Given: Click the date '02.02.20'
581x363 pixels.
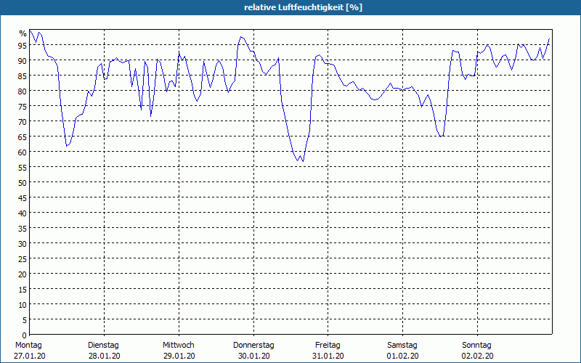Looking at the screenshot, I should (x=478, y=356).
